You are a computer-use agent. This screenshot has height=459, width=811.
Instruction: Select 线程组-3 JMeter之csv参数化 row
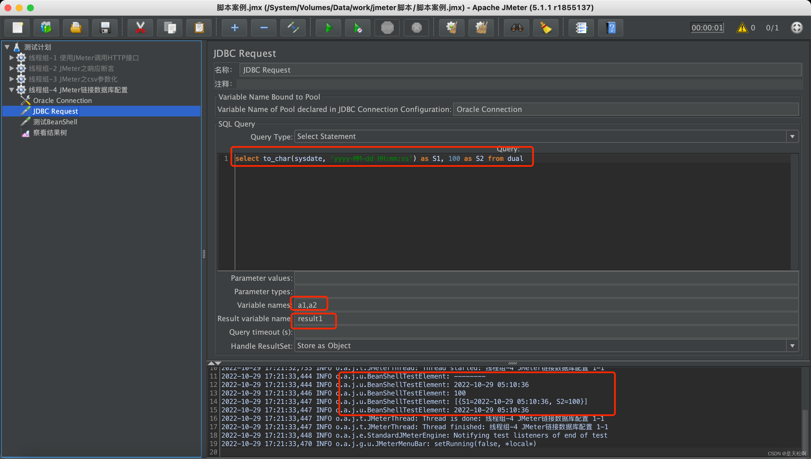point(73,79)
